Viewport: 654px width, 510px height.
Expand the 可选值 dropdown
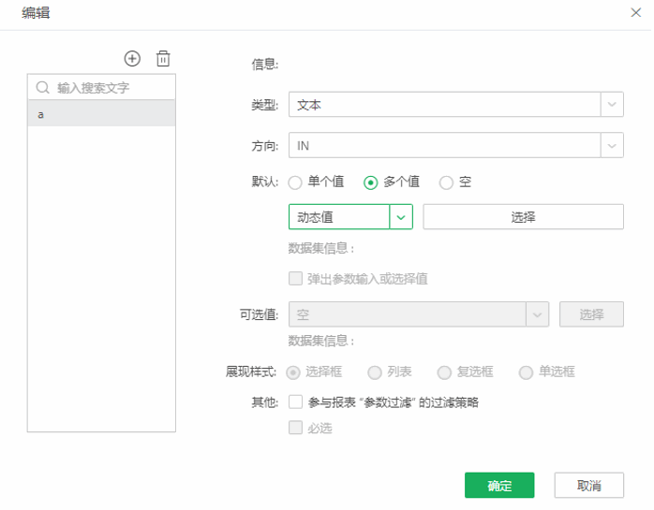538,314
